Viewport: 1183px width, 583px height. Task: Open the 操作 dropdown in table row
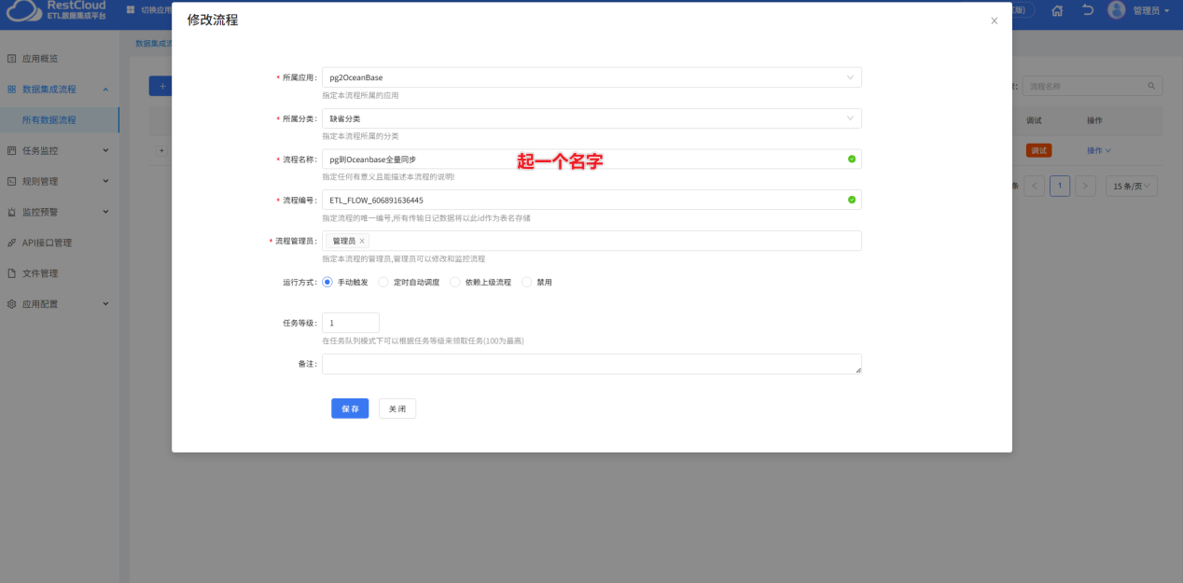(x=1099, y=150)
